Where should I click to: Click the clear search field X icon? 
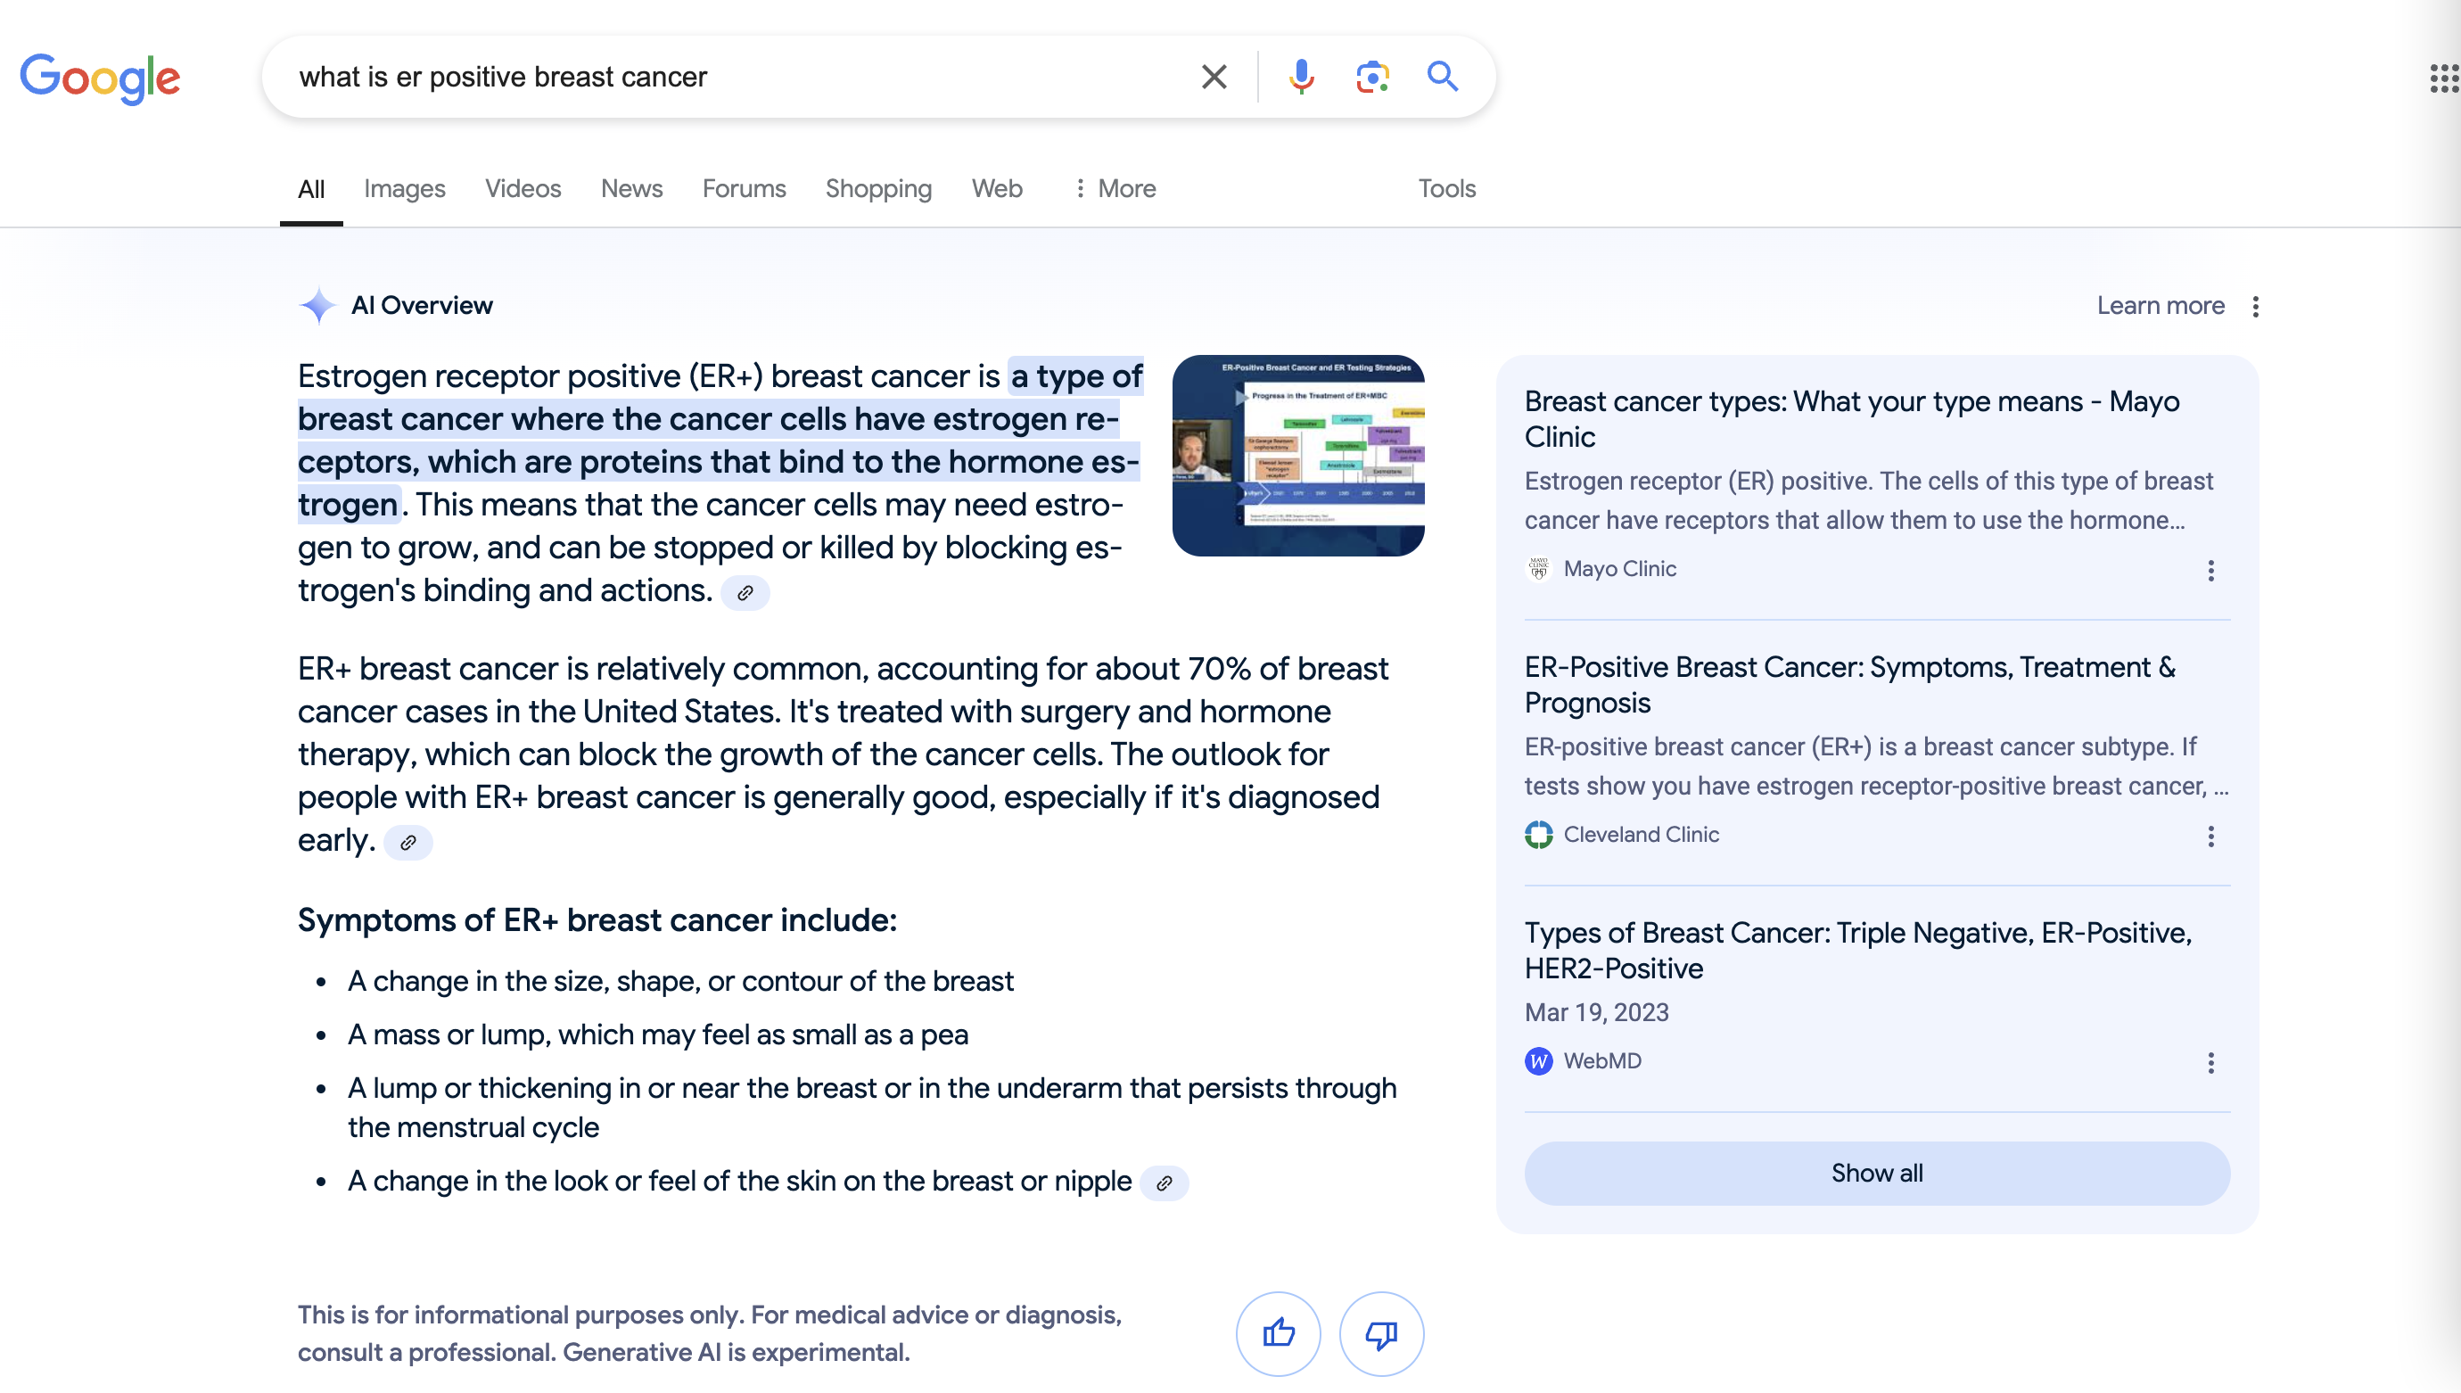tap(1212, 76)
